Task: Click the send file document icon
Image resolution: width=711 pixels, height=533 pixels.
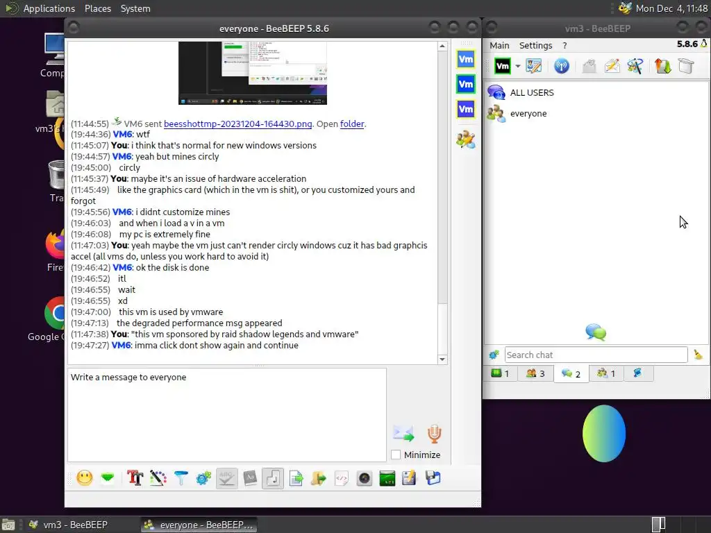Action: point(296,478)
